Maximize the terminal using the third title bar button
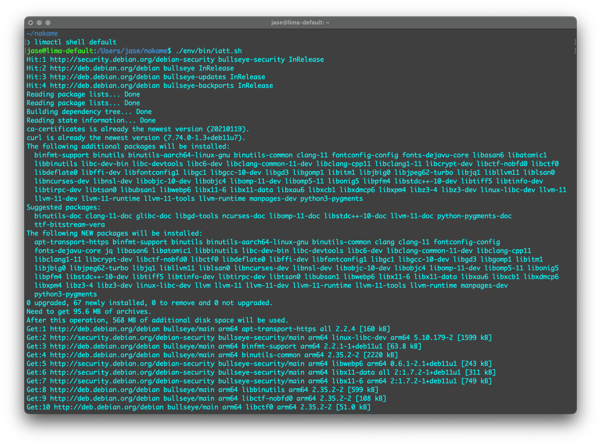601x446 pixels. click(48, 23)
